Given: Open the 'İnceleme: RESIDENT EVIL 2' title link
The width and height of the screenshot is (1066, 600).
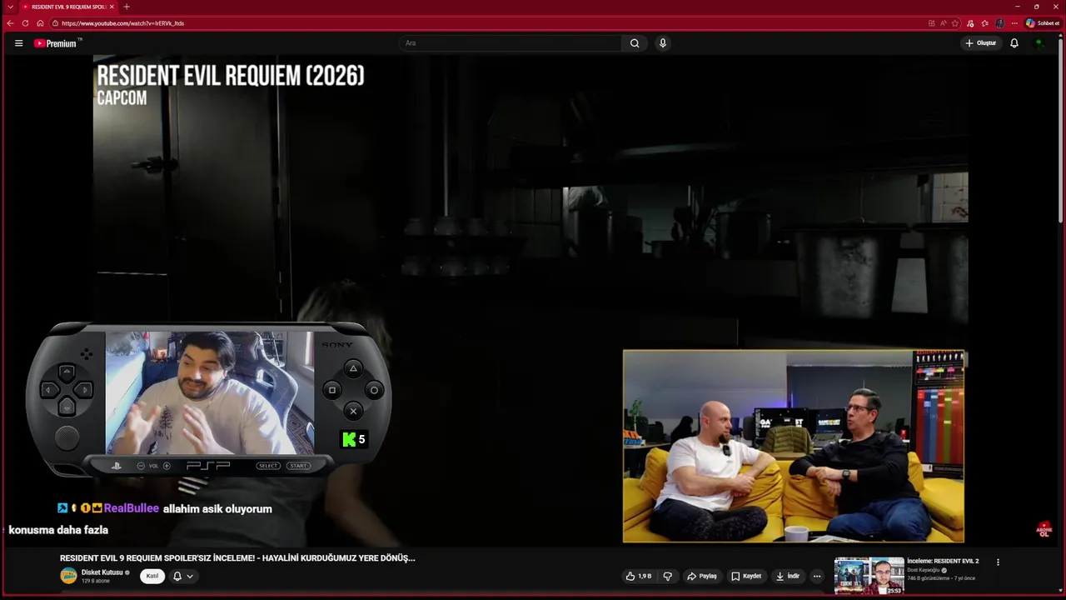Looking at the screenshot, I should coord(943,561).
